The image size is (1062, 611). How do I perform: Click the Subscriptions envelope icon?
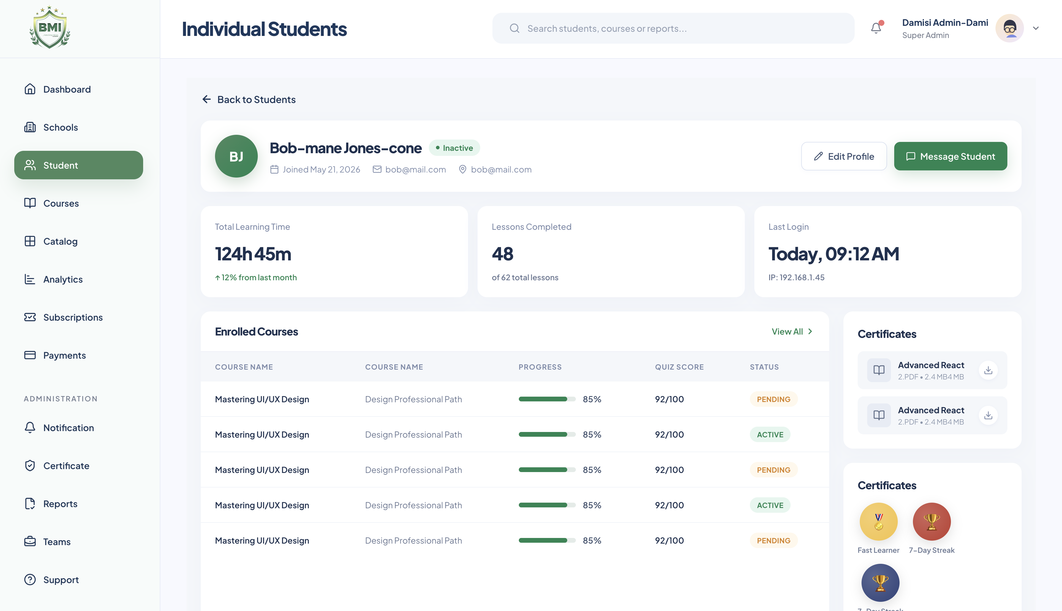tap(30, 317)
